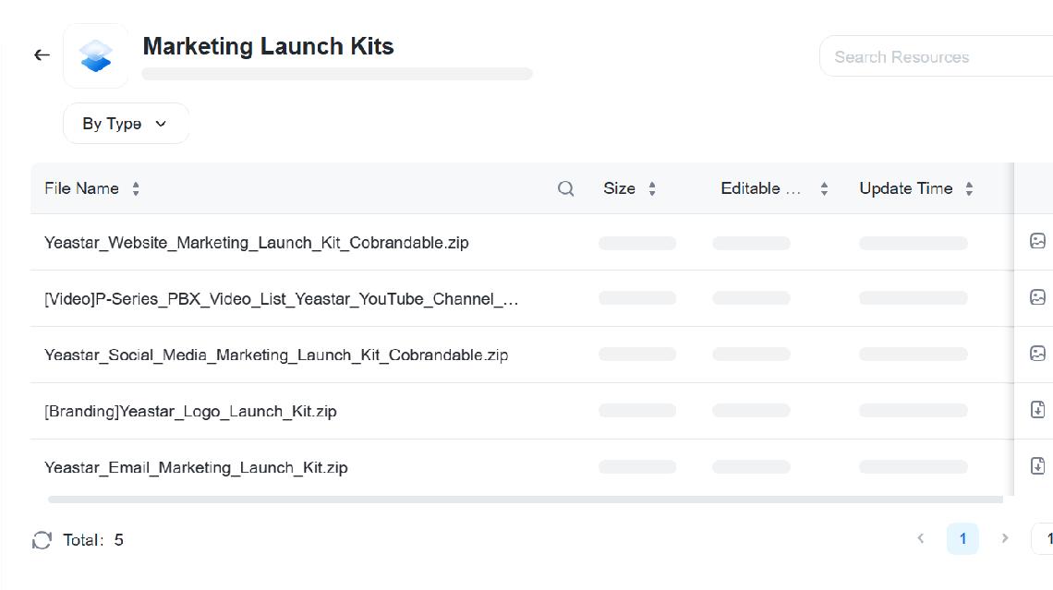This screenshot has height=590, width=1053.
Task: Click the search icon in File Name column
Action: point(566,188)
